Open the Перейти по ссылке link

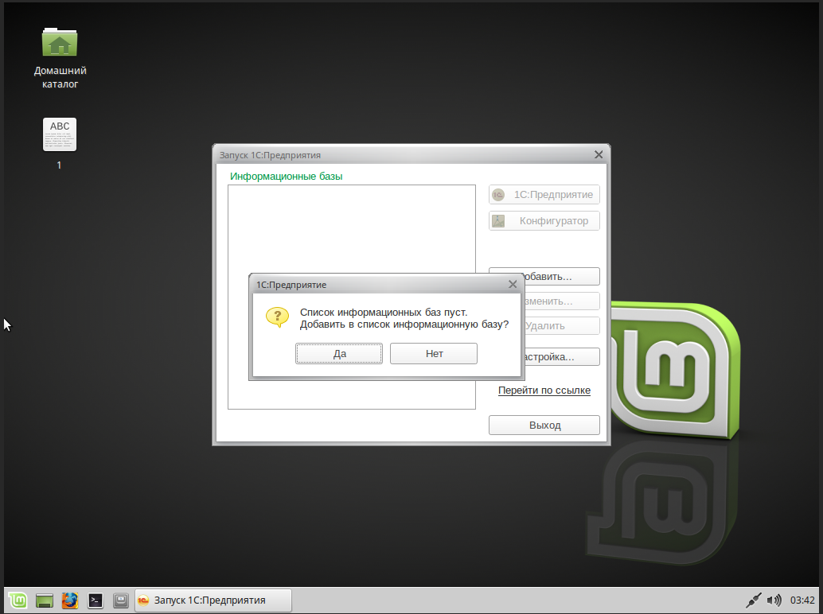pos(544,390)
